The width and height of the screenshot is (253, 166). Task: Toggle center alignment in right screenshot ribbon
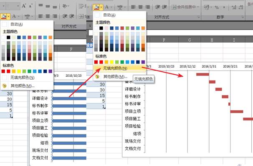140,7
